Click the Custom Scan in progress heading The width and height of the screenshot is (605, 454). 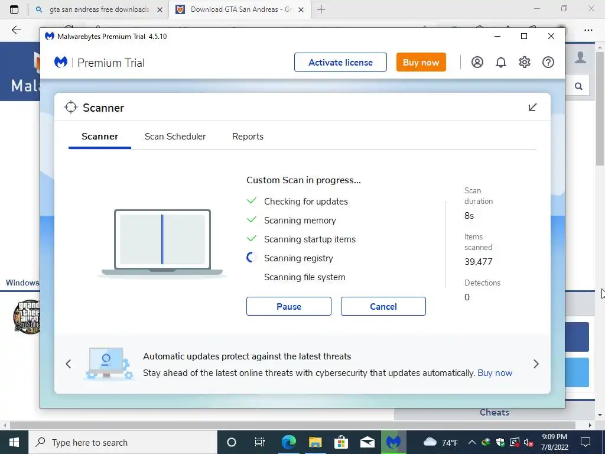tap(304, 180)
